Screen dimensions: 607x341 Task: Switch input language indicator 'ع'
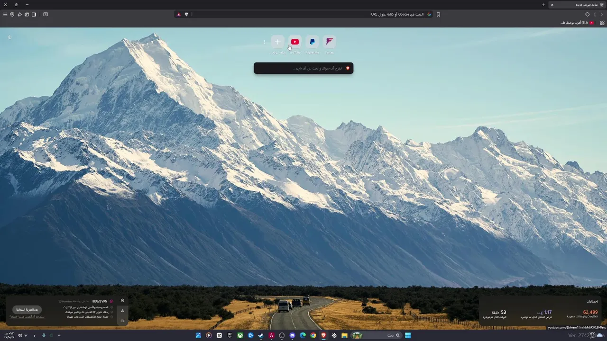coord(35,335)
